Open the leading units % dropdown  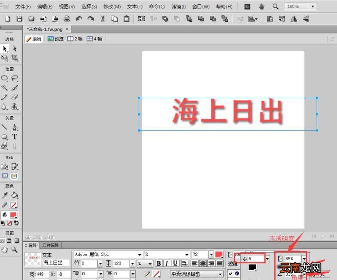pos(150,263)
